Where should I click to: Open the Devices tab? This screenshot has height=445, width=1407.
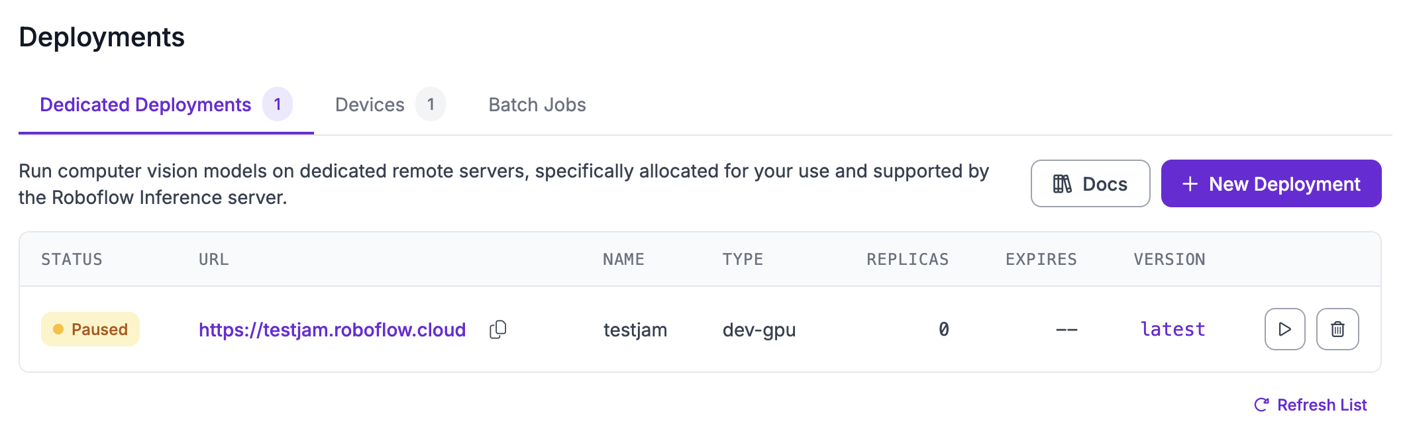click(370, 105)
